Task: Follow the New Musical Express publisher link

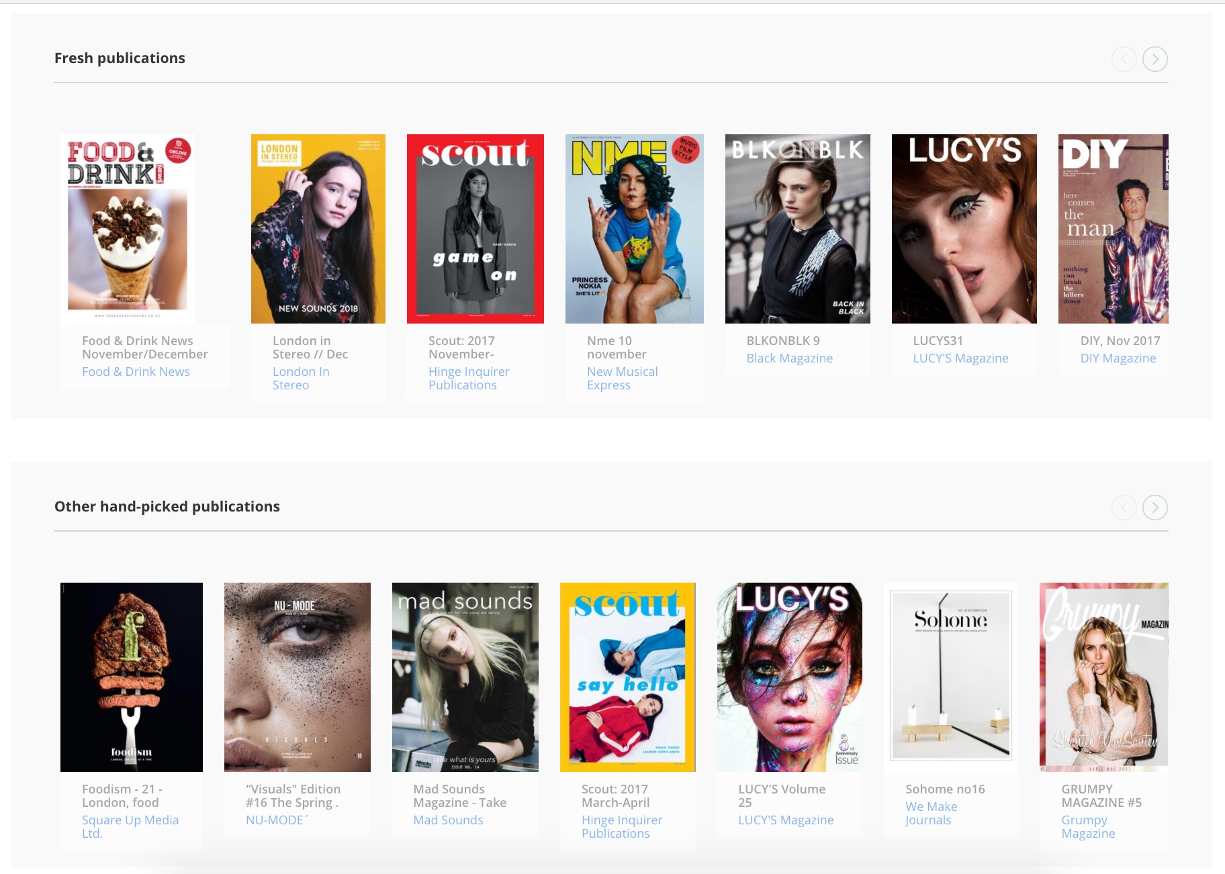Action: click(x=622, y=378)
